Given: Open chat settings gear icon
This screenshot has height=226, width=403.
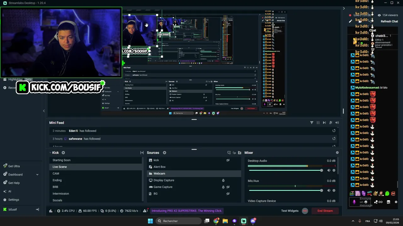Looking at the screenshot, I should [x=396, y=202].
